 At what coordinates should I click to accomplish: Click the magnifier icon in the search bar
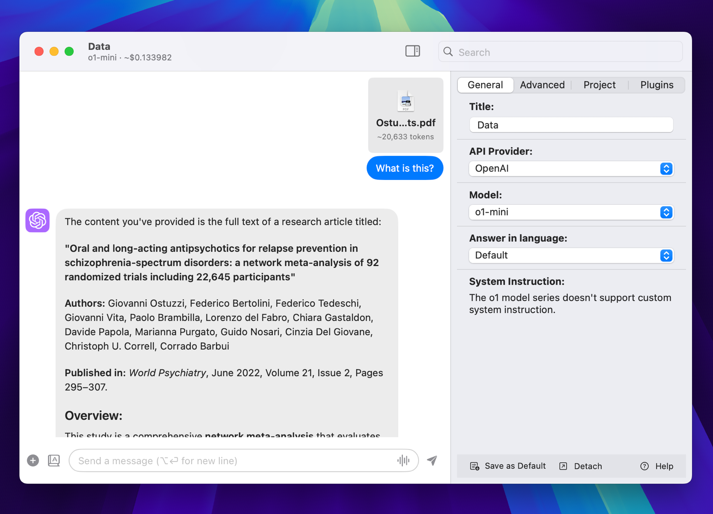(x=448, y=52)
